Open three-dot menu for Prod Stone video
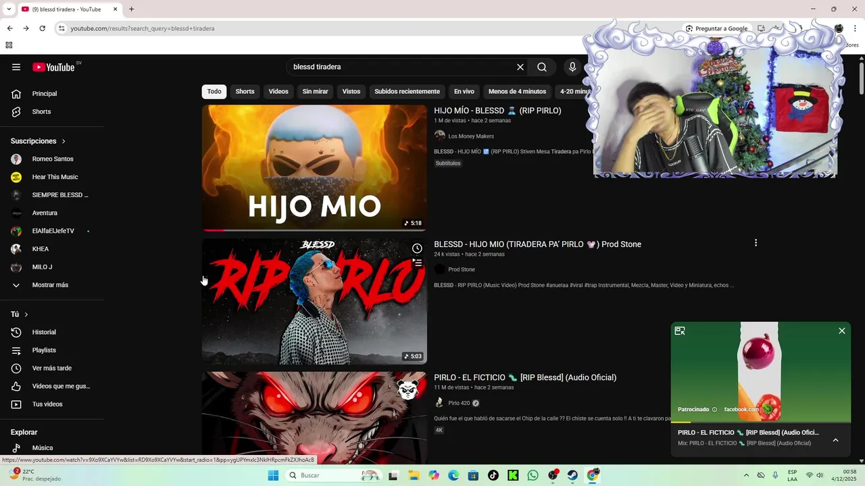 coord(756,243)
